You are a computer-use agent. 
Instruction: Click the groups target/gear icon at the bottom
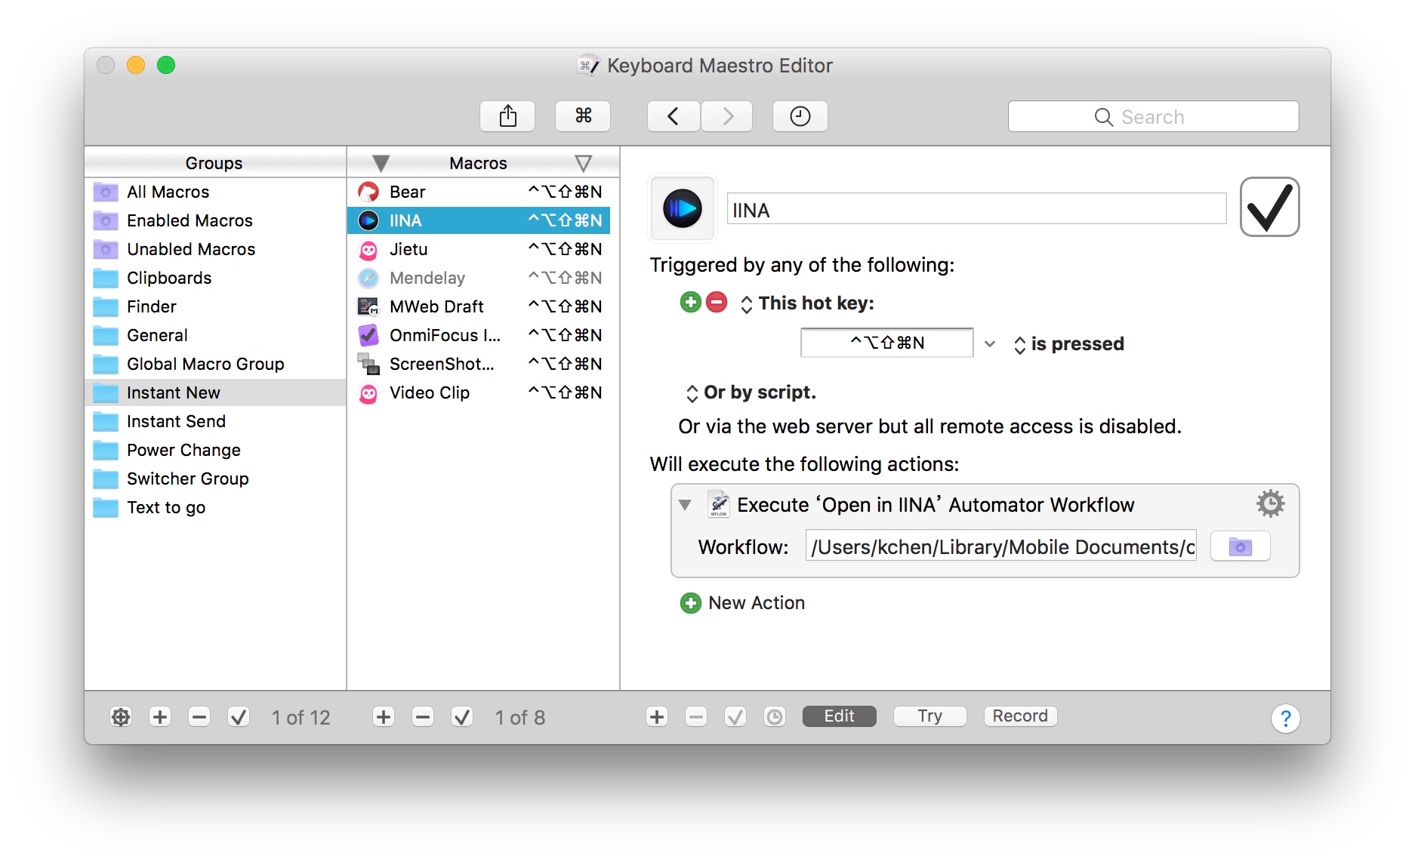[121, 717]
